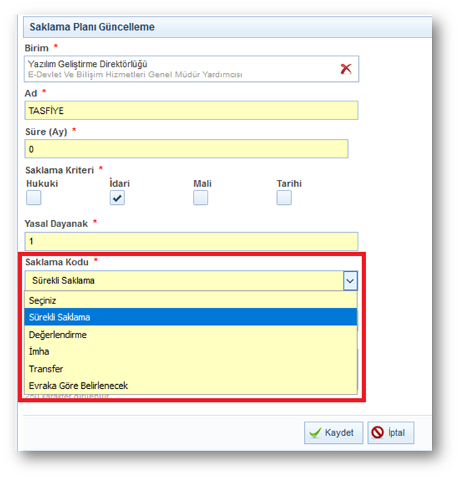
Task: Clear the Birim selection with red X
Action: tap(345, 69)
